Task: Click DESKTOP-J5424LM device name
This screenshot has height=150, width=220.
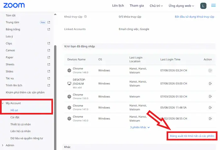Action: [x=79, y=82]
